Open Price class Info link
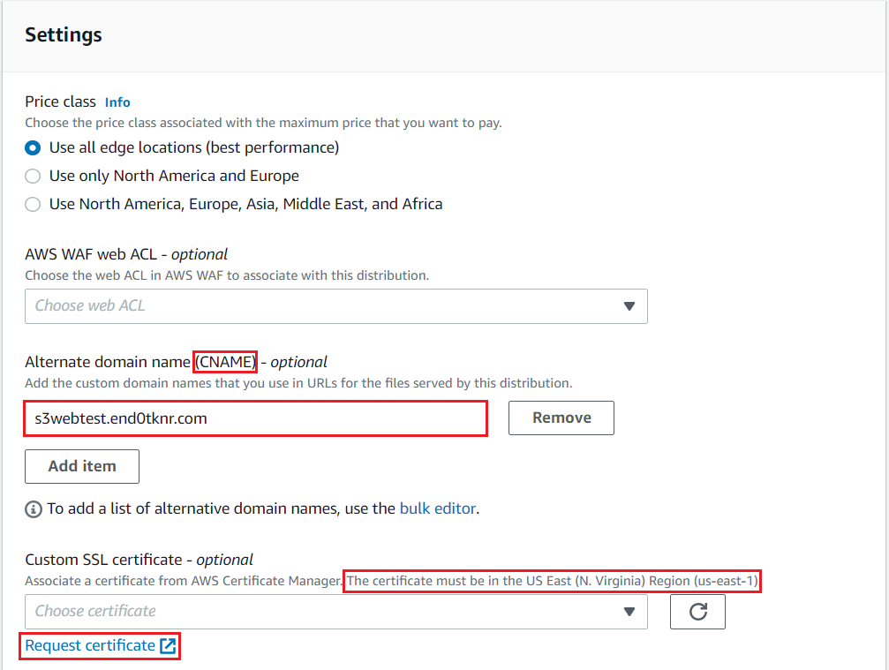 pyautogui.click(x=117, y=102)
